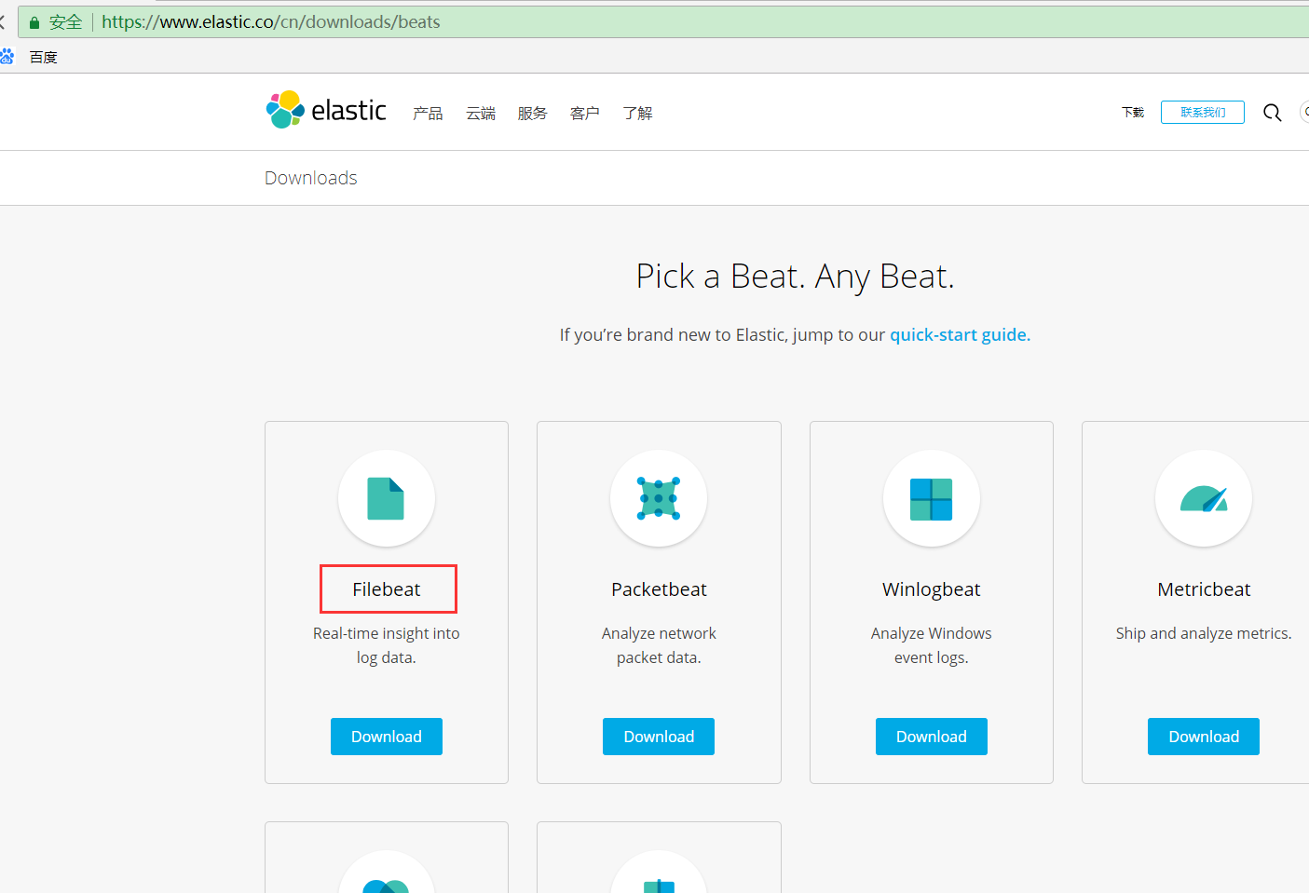Open the quick-start guide link
The height and width of the screenshot is (893, 1309).
[x=960, y=335]
